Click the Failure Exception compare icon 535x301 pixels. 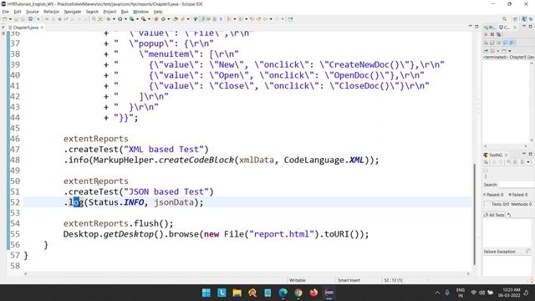pos(528,251)
